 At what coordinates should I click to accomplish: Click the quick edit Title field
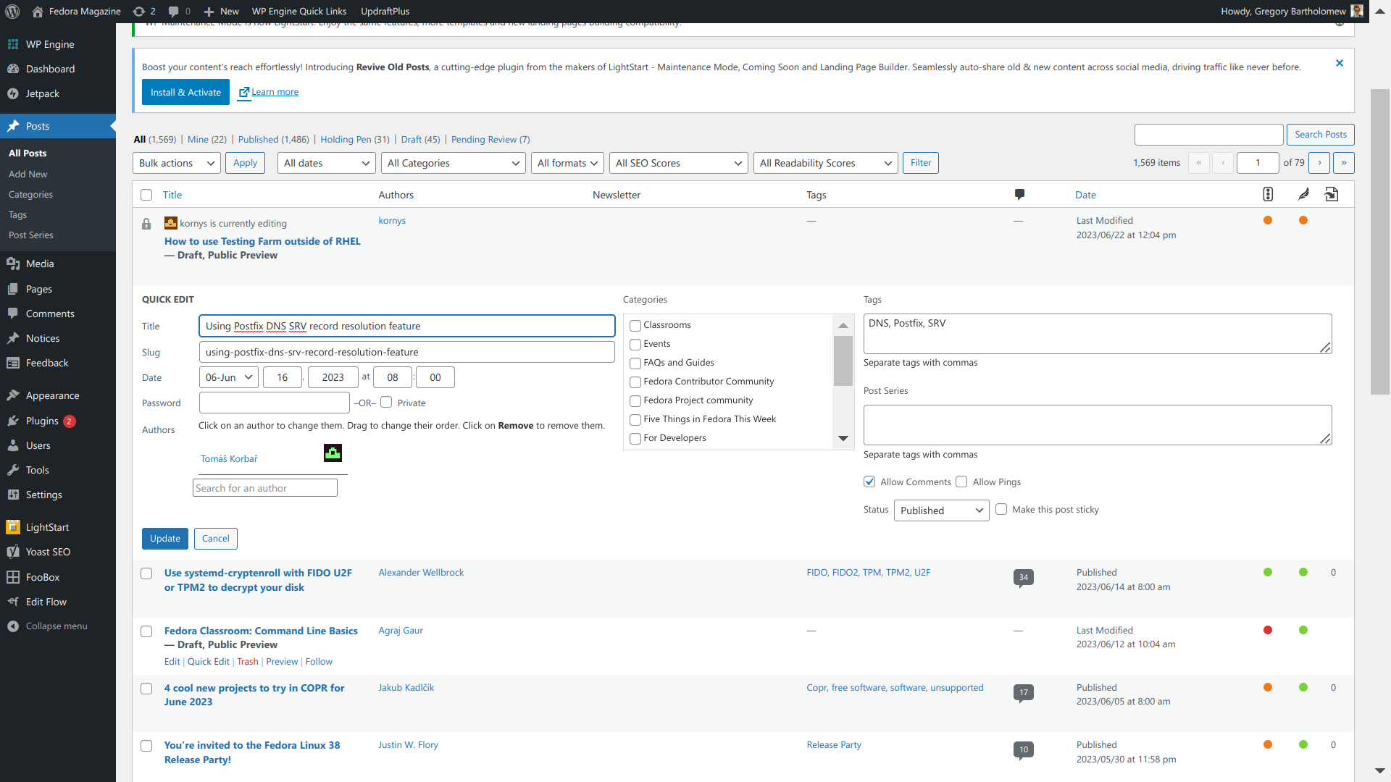pyautogui.click(x=407, y=326)
